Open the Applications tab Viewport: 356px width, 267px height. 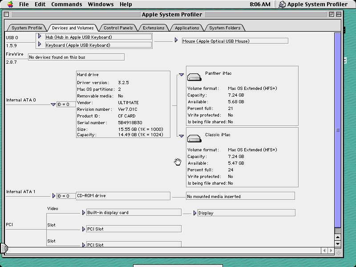pyautogui.click(x=187, y=28)
